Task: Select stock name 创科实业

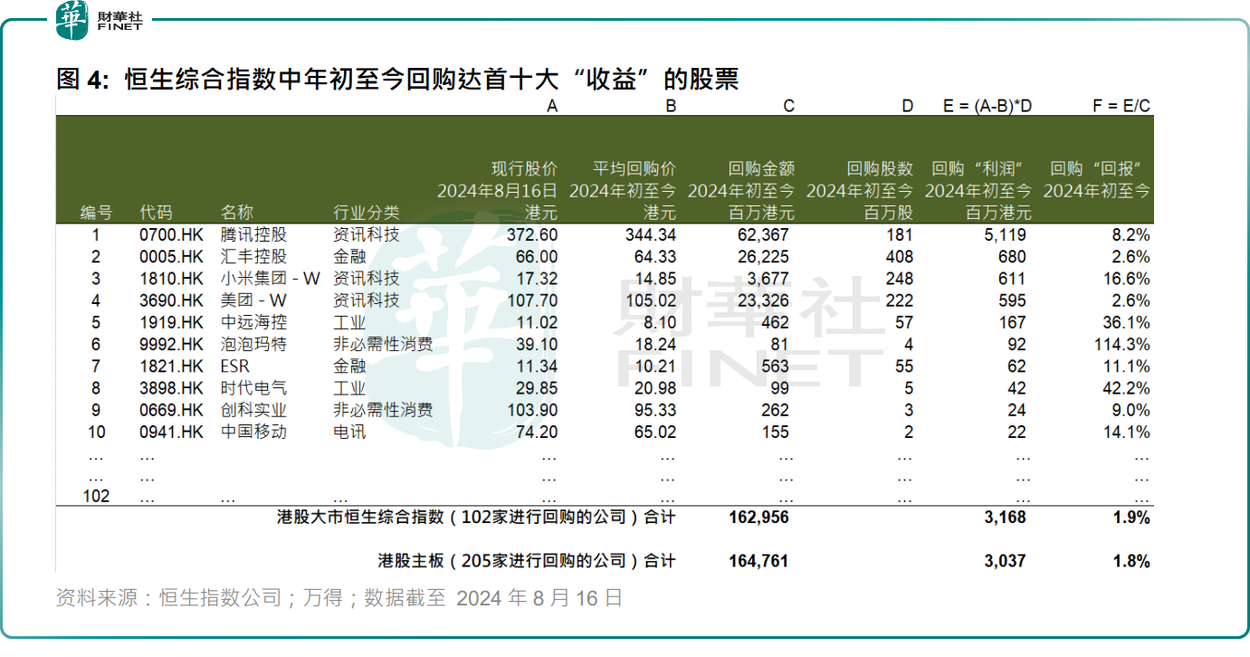Action: [x=254, y=410]
